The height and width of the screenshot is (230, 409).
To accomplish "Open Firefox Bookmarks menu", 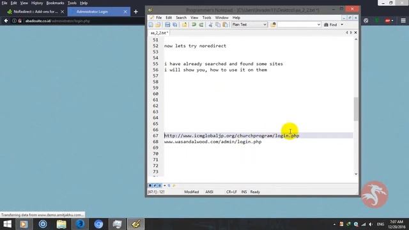I will tap(55, 3).
